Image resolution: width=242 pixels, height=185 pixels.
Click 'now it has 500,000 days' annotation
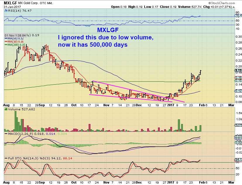(93, 45)
